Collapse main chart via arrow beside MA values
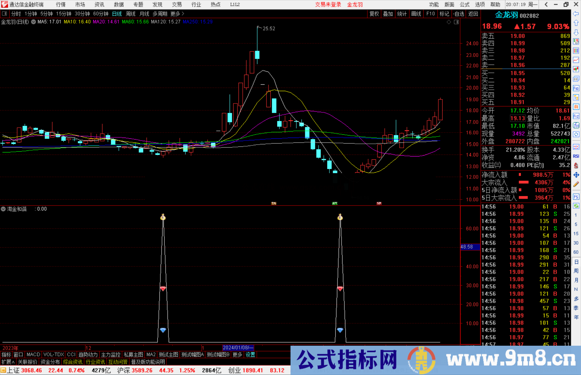The height and width of the screenshot is (375, 581). (x=33, y=22)
